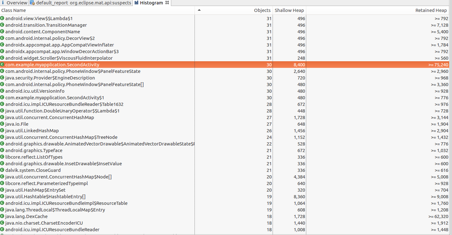Click shallow heap value 8,400
Viewport: 452px width, 235px height.
tap(299, 65)
